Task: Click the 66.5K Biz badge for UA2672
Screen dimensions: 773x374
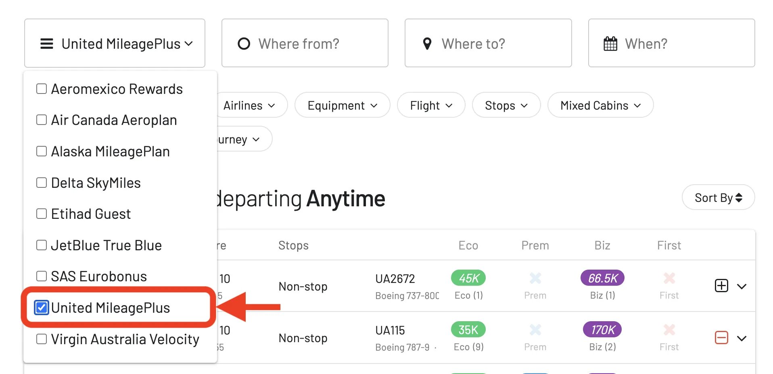Action: [x=602, y=278]
